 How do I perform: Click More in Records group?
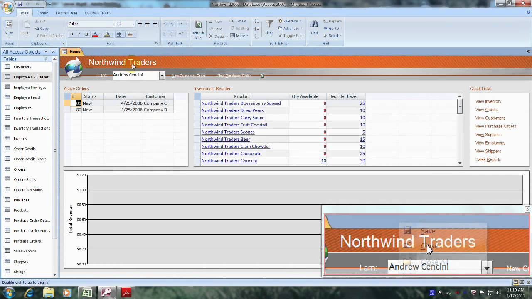click(240, 35)
